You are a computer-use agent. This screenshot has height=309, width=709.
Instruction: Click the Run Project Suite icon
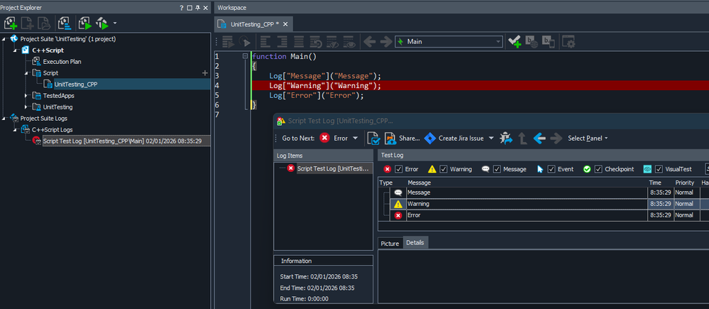click(x=102, y=23)
